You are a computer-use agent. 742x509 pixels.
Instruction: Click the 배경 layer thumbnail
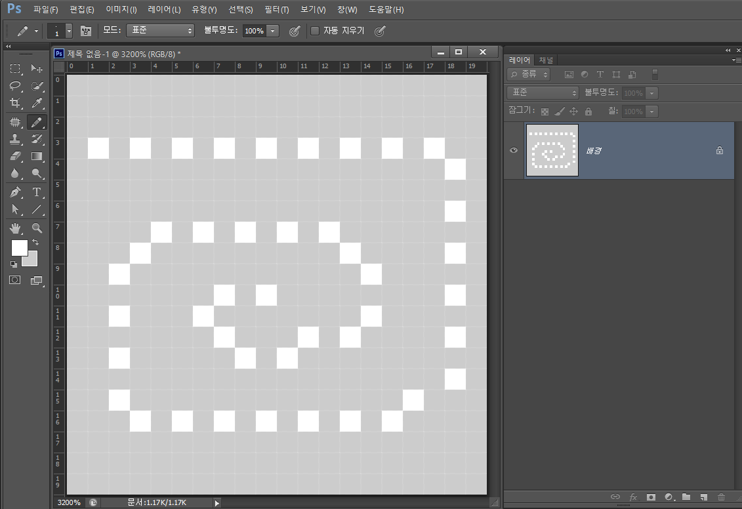552,150
